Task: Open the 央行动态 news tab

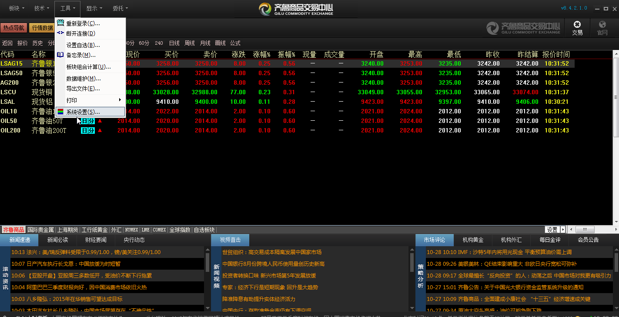Action: tap(134, 240)
